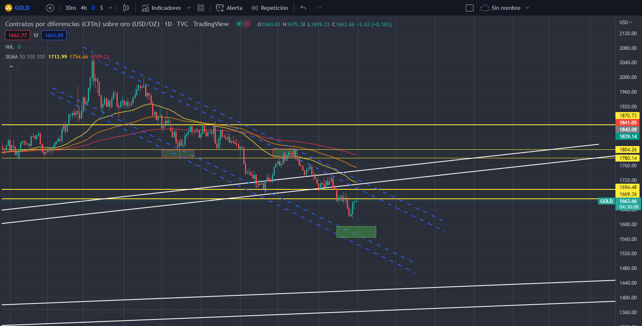Screen dimensions: 642x326
Task: Select the green target rectangle near 1580
Action: click(x=356, y=232)
